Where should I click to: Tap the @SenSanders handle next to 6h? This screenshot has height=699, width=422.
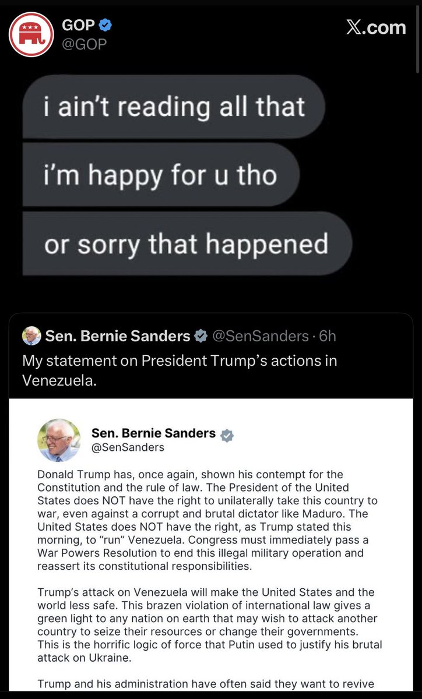(x=259, y=336)
